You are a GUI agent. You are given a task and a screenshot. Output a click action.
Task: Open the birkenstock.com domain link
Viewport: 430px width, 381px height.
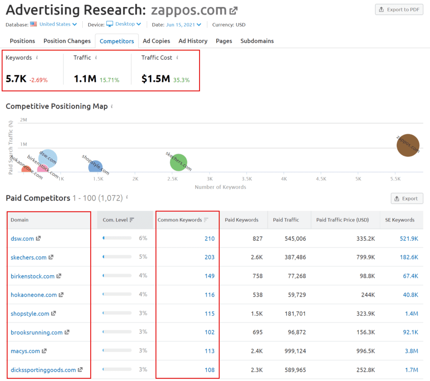click(33, 276)
